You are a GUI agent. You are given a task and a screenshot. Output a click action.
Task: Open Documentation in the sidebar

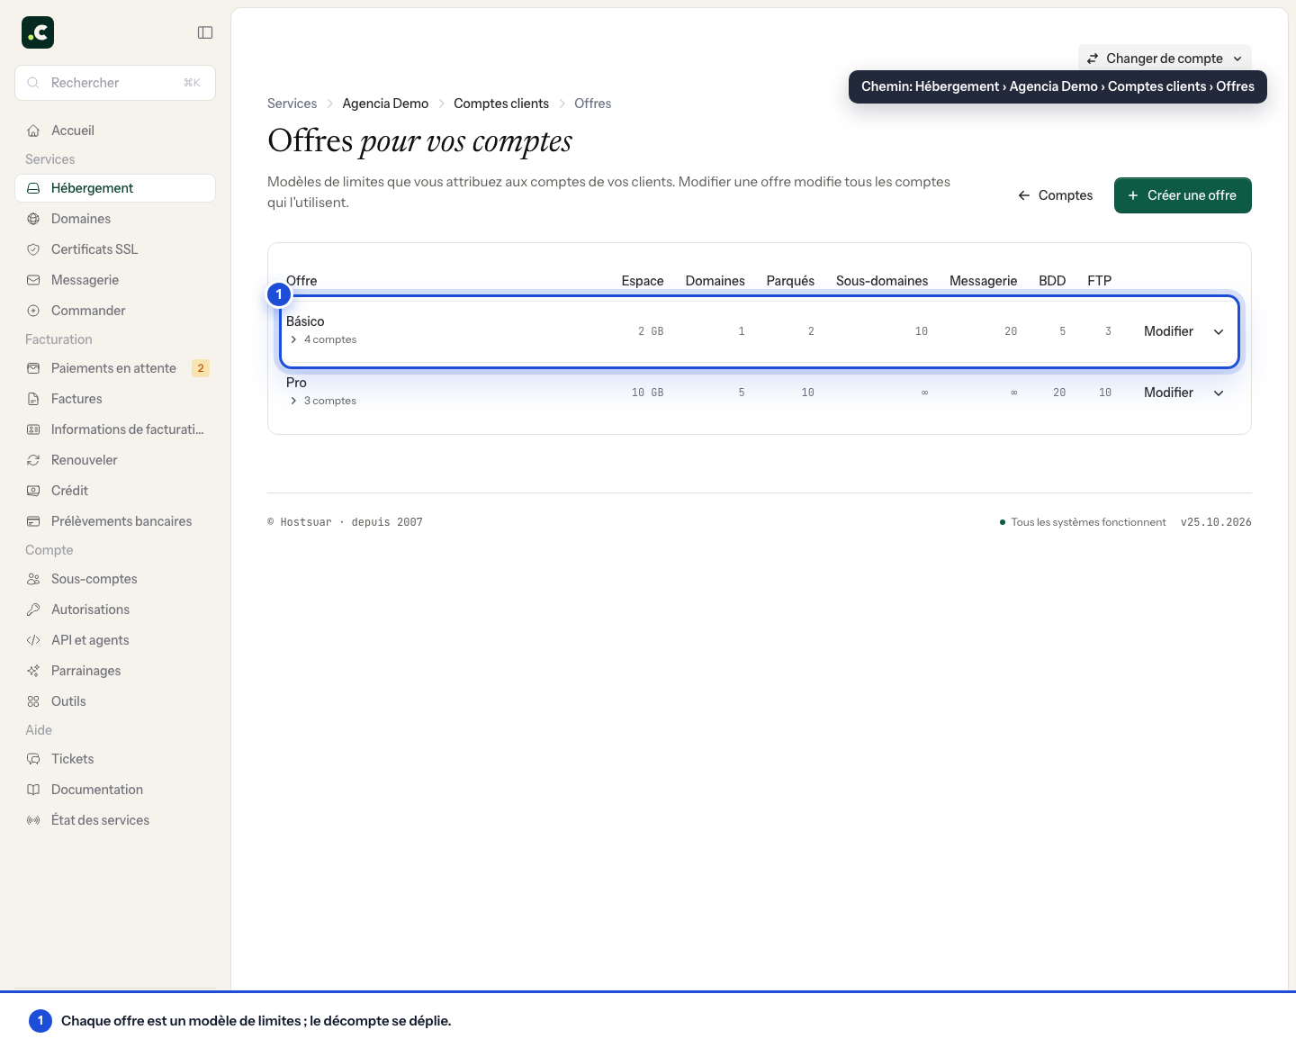pyautogui.click(x=115, y=790)
